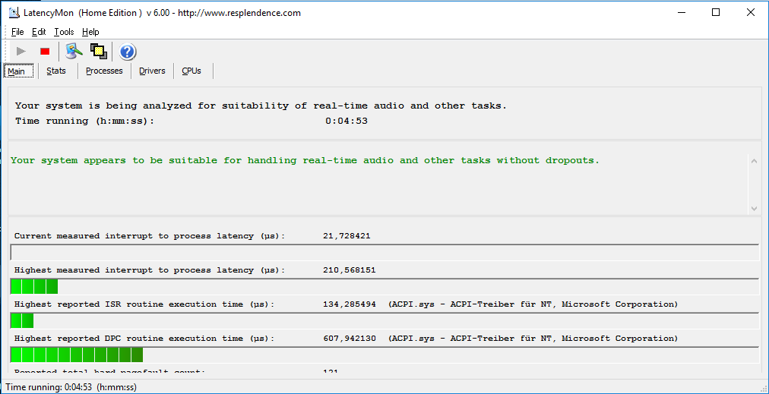View the CPUs tab

click(191, 71)
